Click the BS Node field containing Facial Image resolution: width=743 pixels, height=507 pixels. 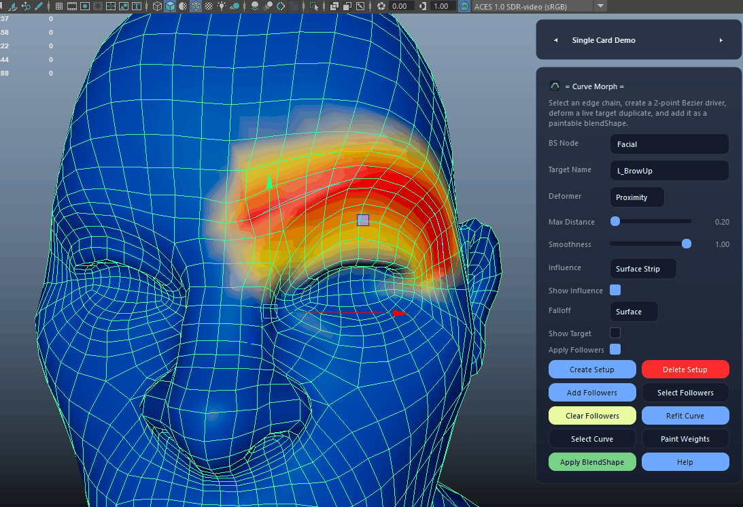[x=669, y=144]
